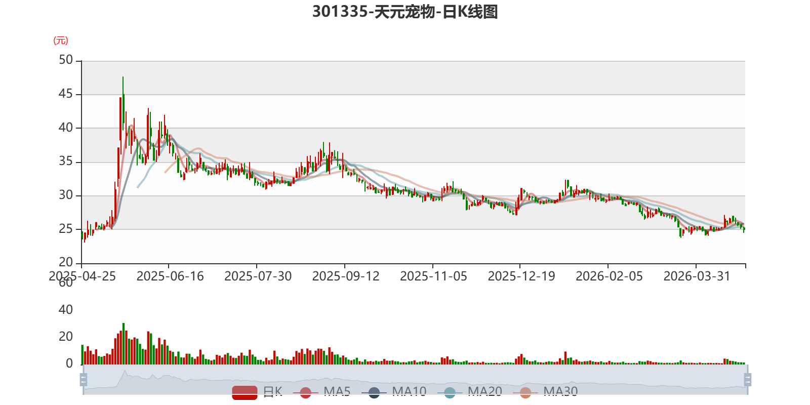Click the 50 price axis label
Viewport: 810px width, 405px height.
[x=66, y=60]
